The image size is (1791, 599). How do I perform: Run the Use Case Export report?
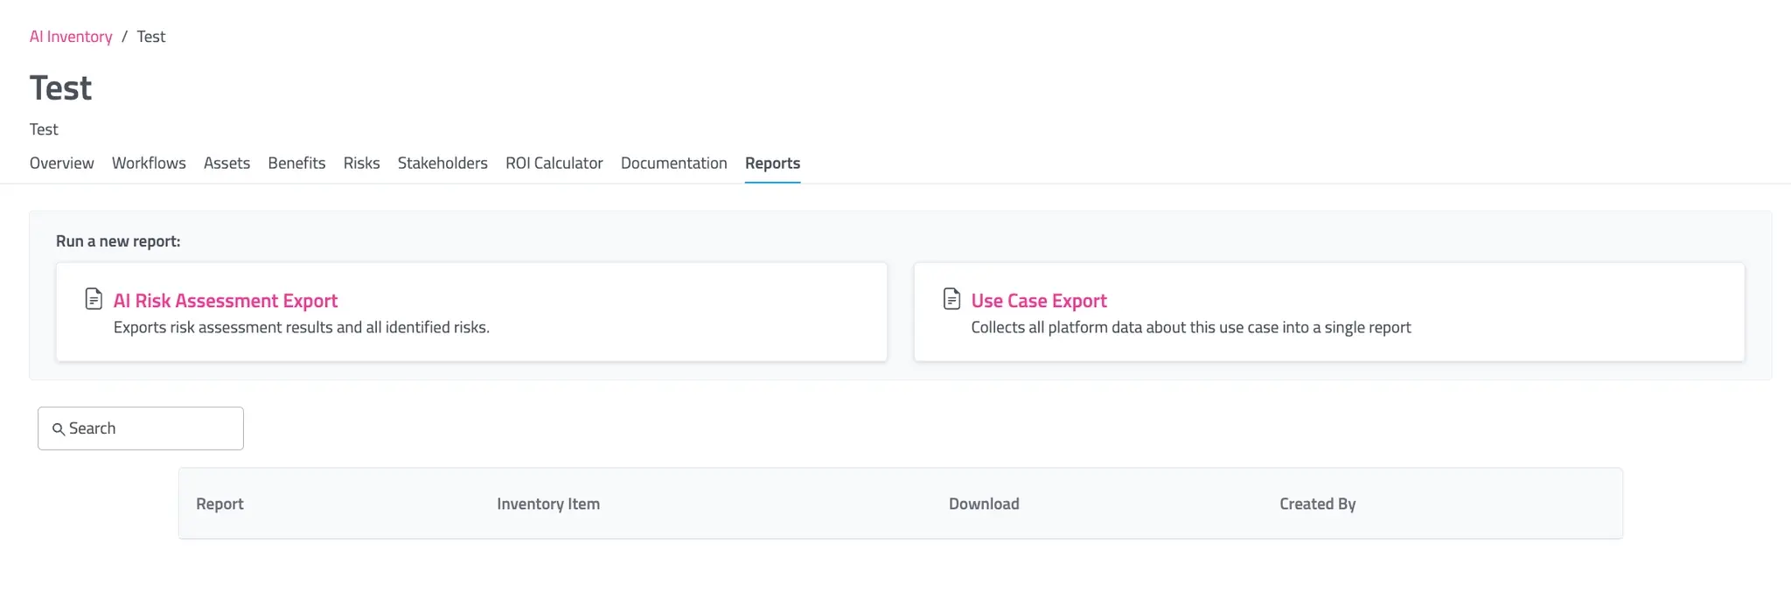(x=1039, y=301)
